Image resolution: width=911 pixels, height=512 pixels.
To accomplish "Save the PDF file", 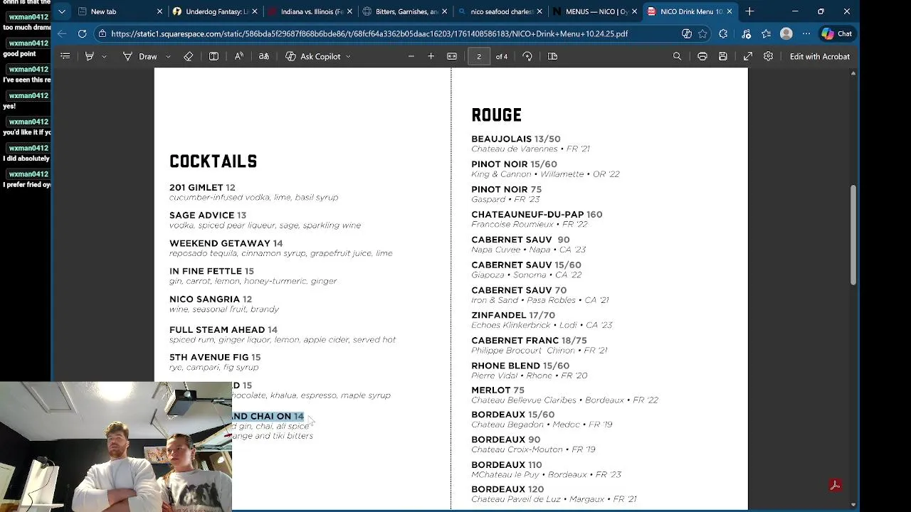I will 722,56.
